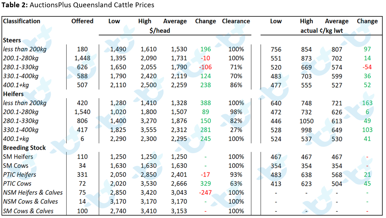
Task: Select the Heifers high price 3,555
Action: coord(149,130)
